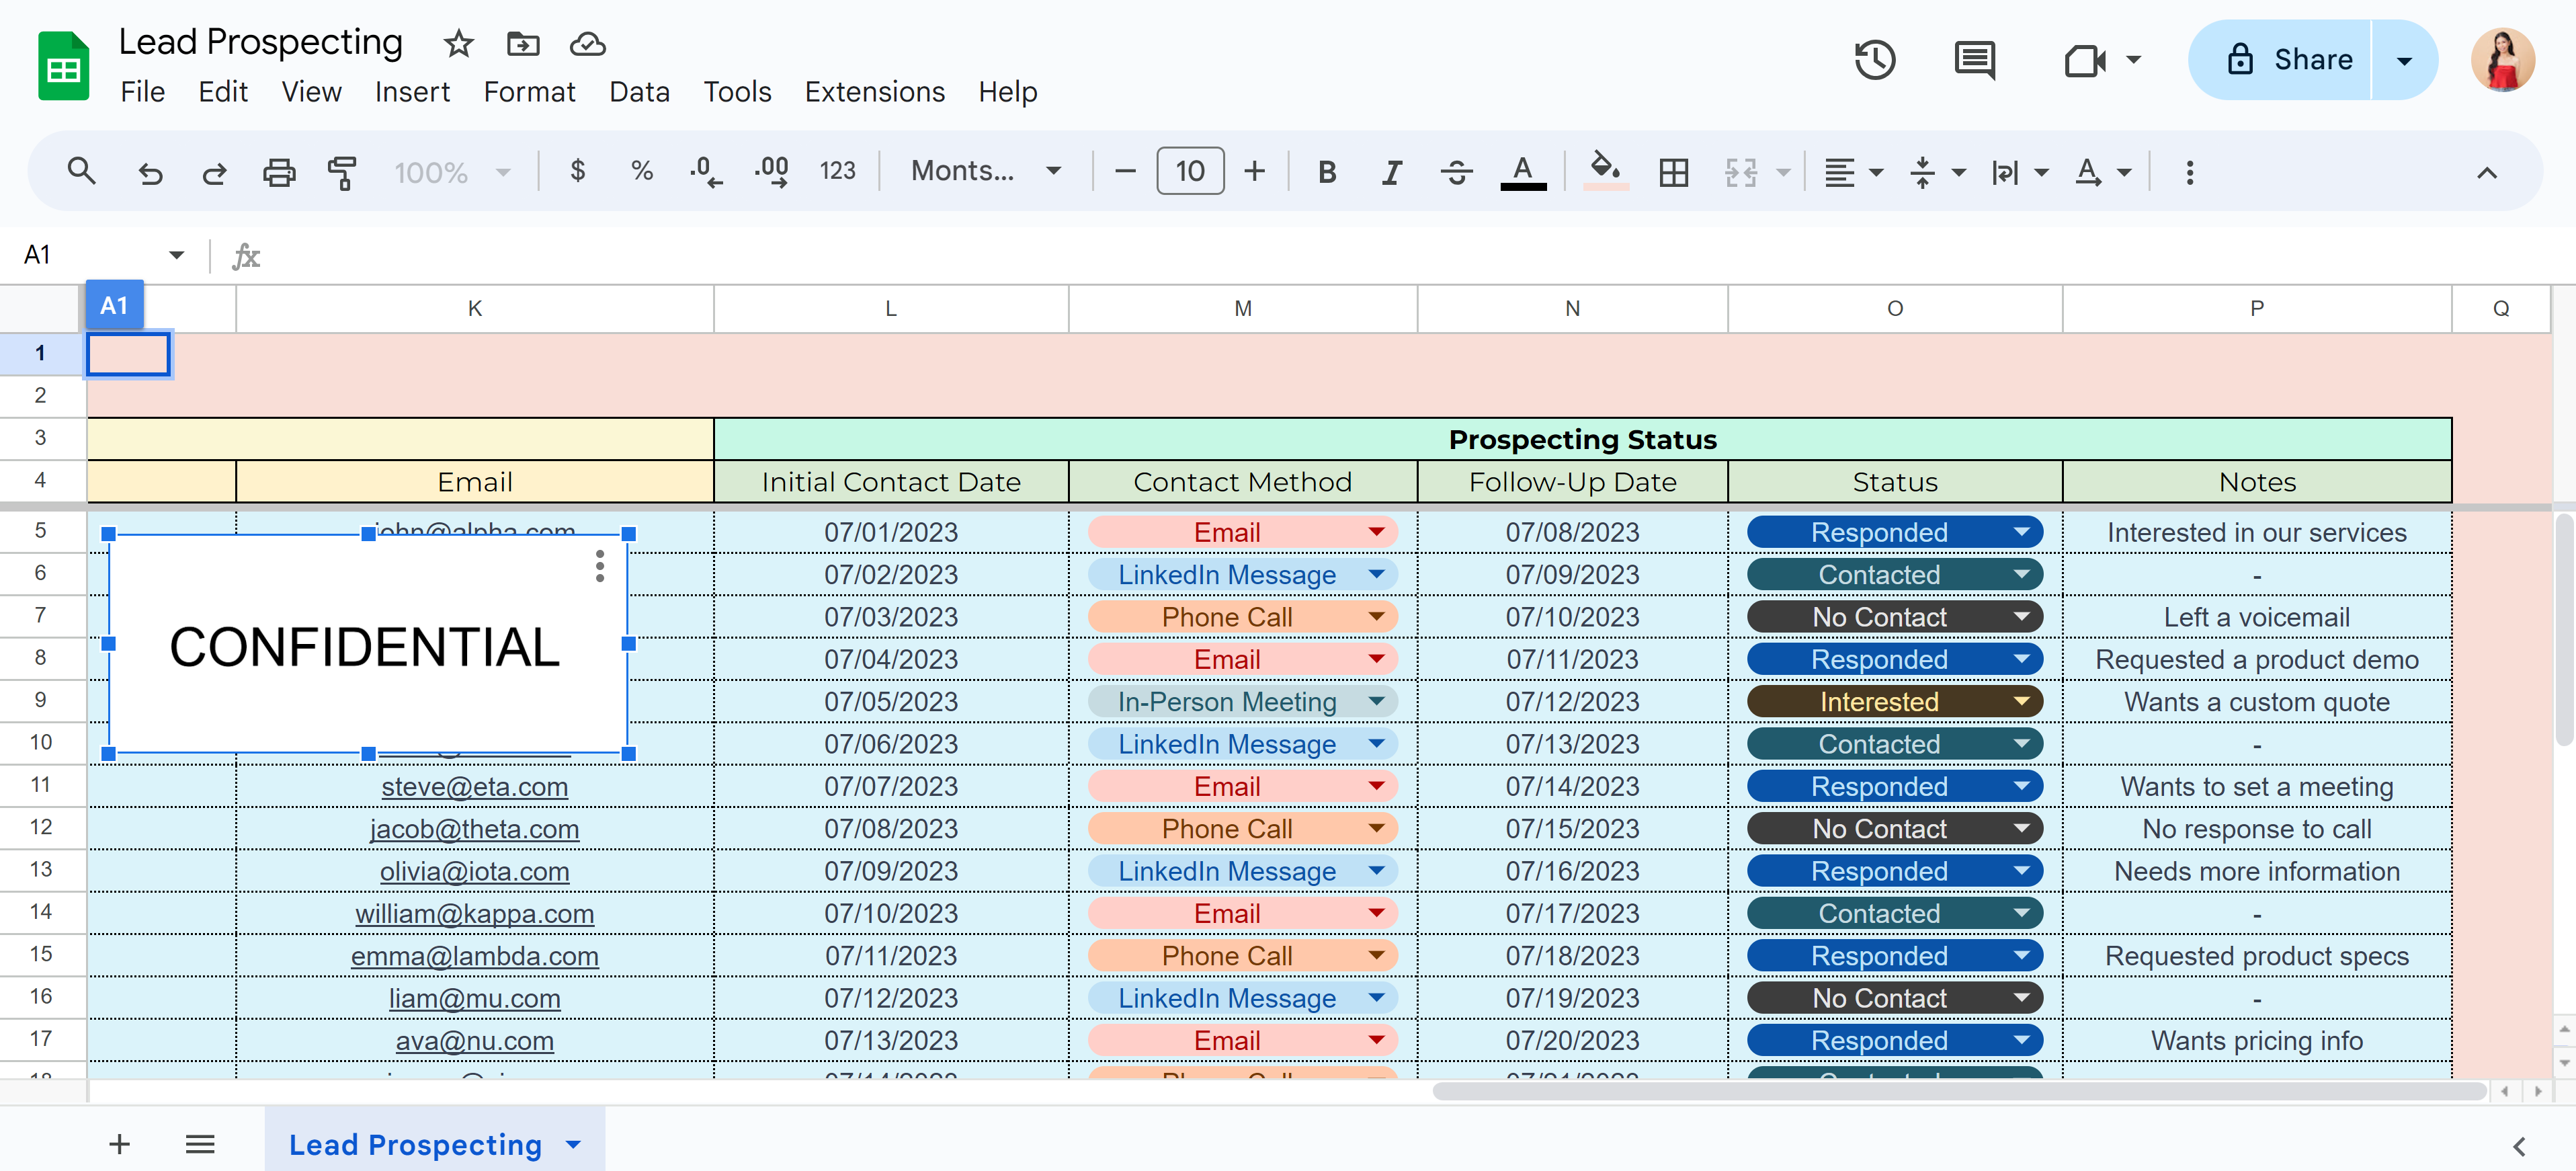Click the borders grid icon
Image resolution: width=2576 pixels, height=1171 pixels.
click(1673, 172)
